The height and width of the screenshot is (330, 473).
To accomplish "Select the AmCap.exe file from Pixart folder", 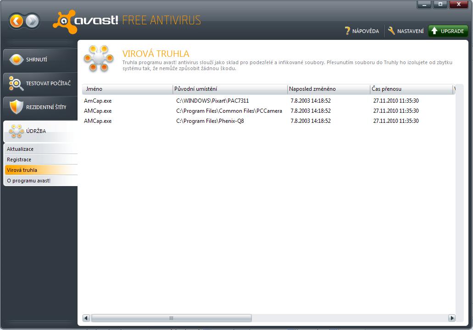I will 98,101.
